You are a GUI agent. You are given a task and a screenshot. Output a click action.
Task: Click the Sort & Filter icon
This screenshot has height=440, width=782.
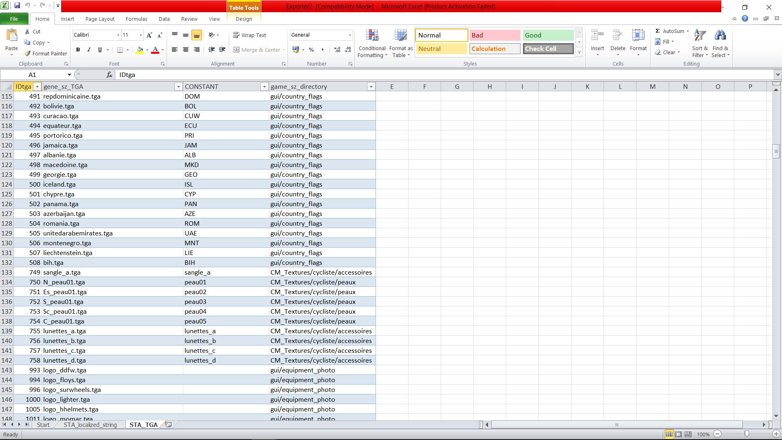[700, 36]
